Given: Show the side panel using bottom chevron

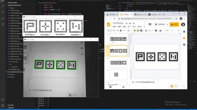Looking at the screenshot, I should [x=184, y=86].
